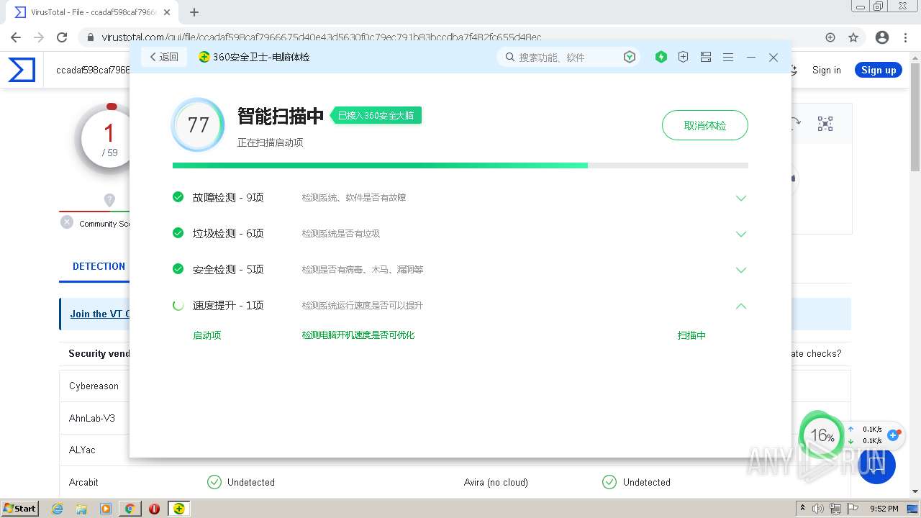Select the 故障检测 - 9项 row label

tap(228, 197)
